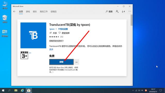The height and width of the screenshot is (93, 165).
Task: Open the network tray icon
Action: [x=136, y=90]
